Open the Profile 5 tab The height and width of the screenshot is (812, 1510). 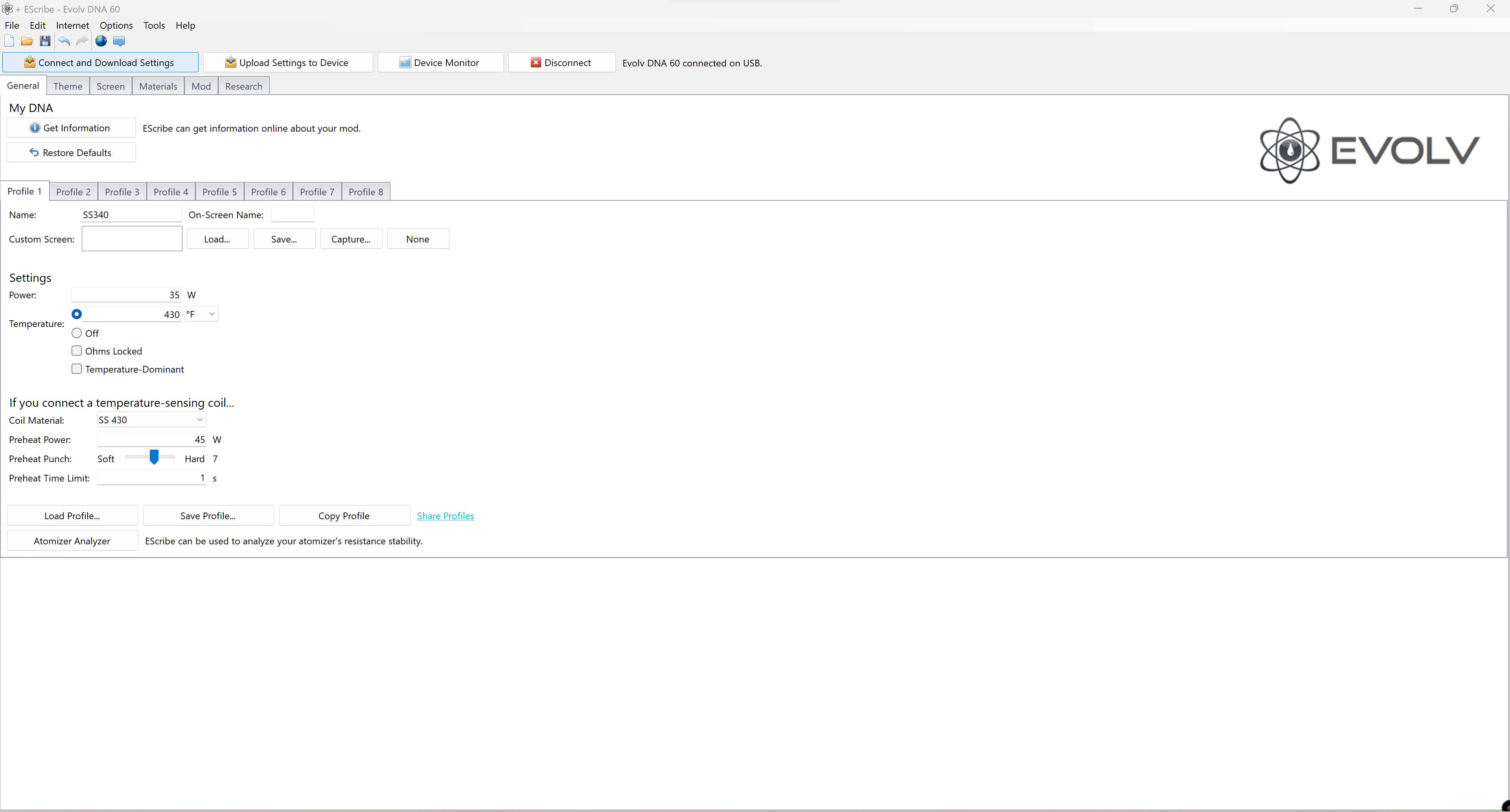click(x=219, y=192)
